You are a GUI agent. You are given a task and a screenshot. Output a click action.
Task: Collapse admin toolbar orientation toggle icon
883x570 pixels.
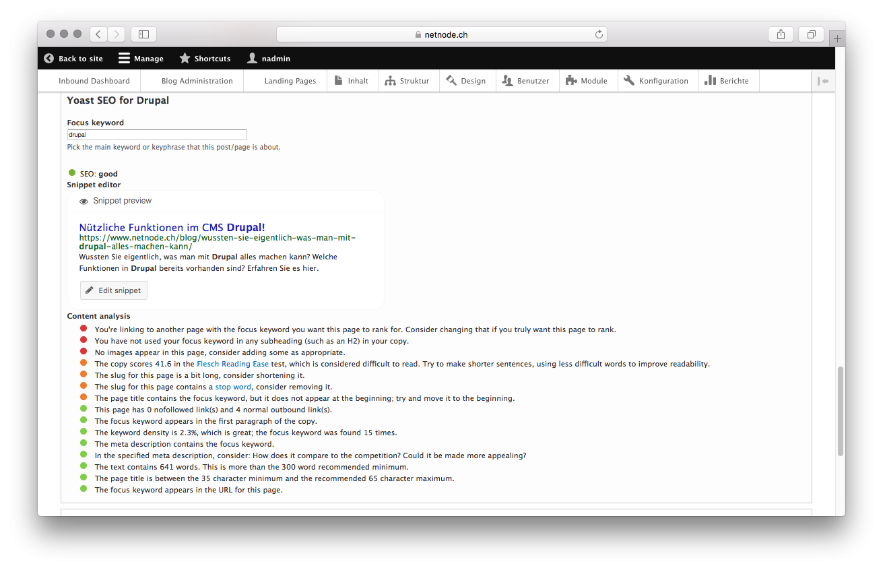pos(822,81)
